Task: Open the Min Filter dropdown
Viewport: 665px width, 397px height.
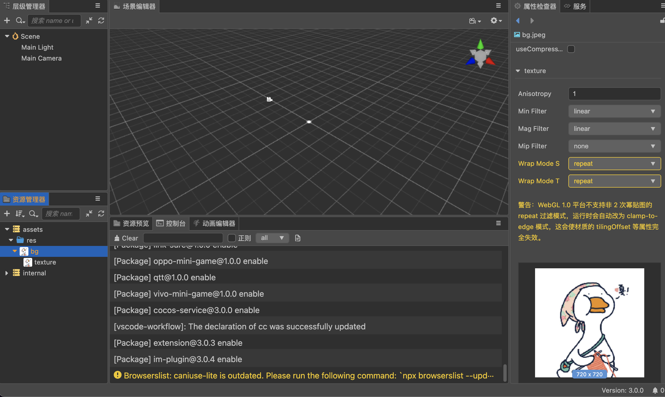Action: pyautogui.click(x=614, y=111)
